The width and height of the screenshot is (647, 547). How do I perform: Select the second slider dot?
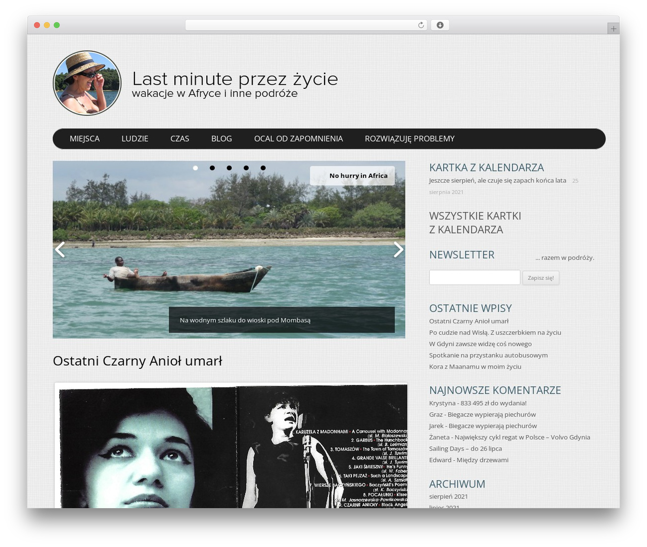click(x=212, y=168)
